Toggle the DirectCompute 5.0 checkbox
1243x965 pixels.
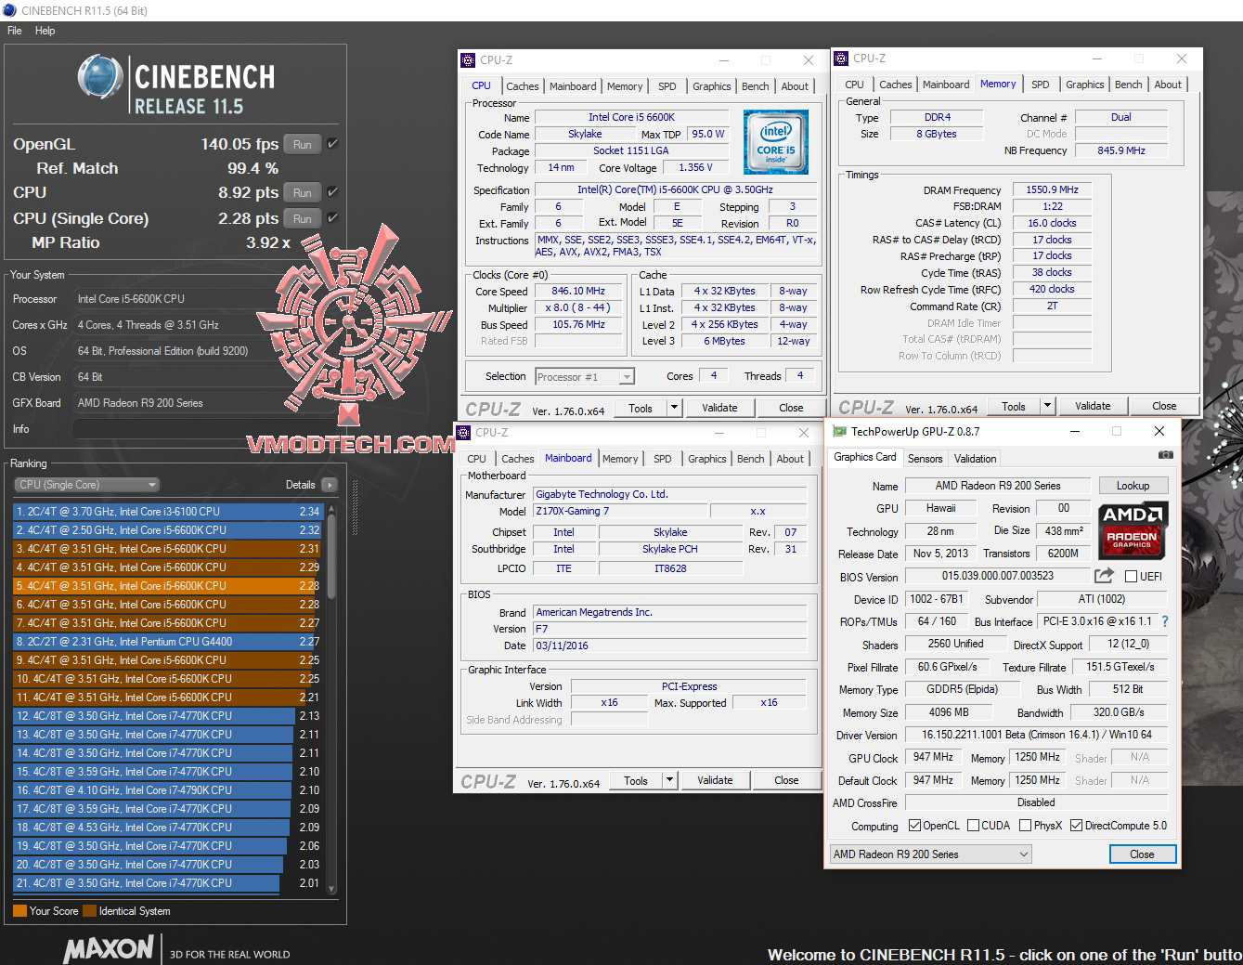pos(1077,826)
